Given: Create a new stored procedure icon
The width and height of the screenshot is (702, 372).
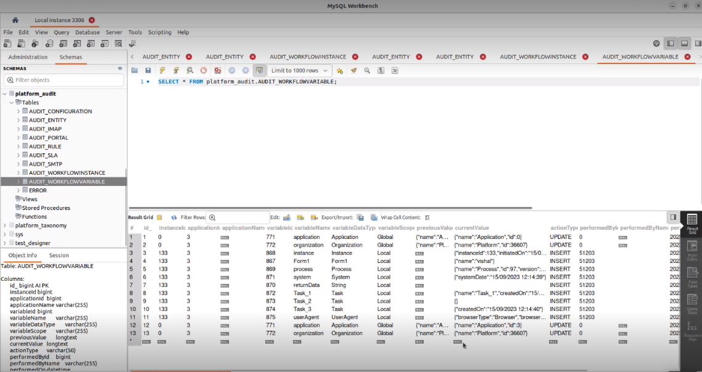Looking at the screenshot, I should coord(91,44).
